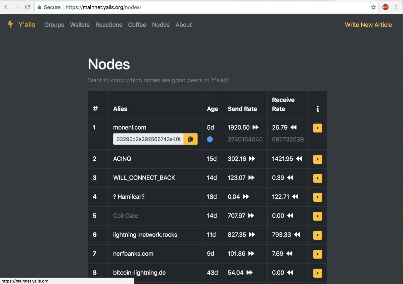Open the Coffee nav item
This screenshot has width=403, height=284.
[137, 25]
